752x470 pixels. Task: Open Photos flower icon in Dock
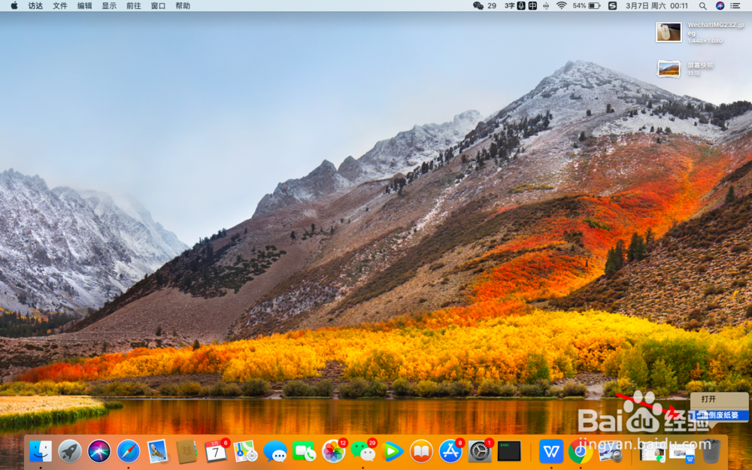pyautogui.click(x=333, y=451)
